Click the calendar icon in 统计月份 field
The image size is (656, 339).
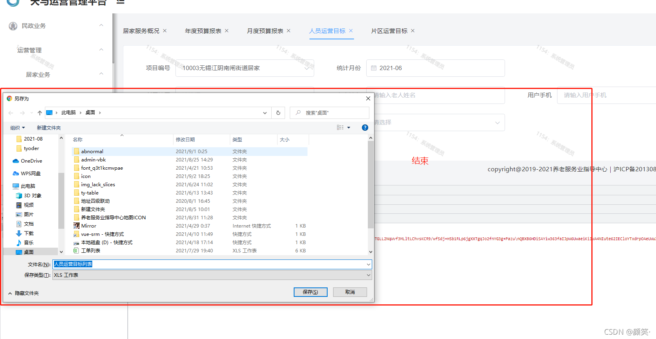pyautogui.click(x=374, y=68)
